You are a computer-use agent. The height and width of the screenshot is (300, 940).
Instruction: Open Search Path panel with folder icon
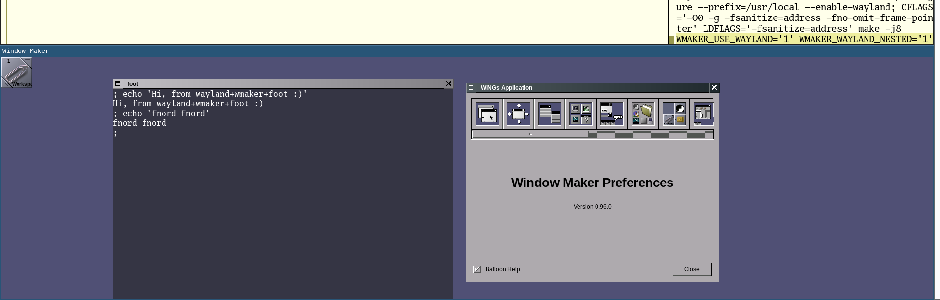click(x=643, y=114)
